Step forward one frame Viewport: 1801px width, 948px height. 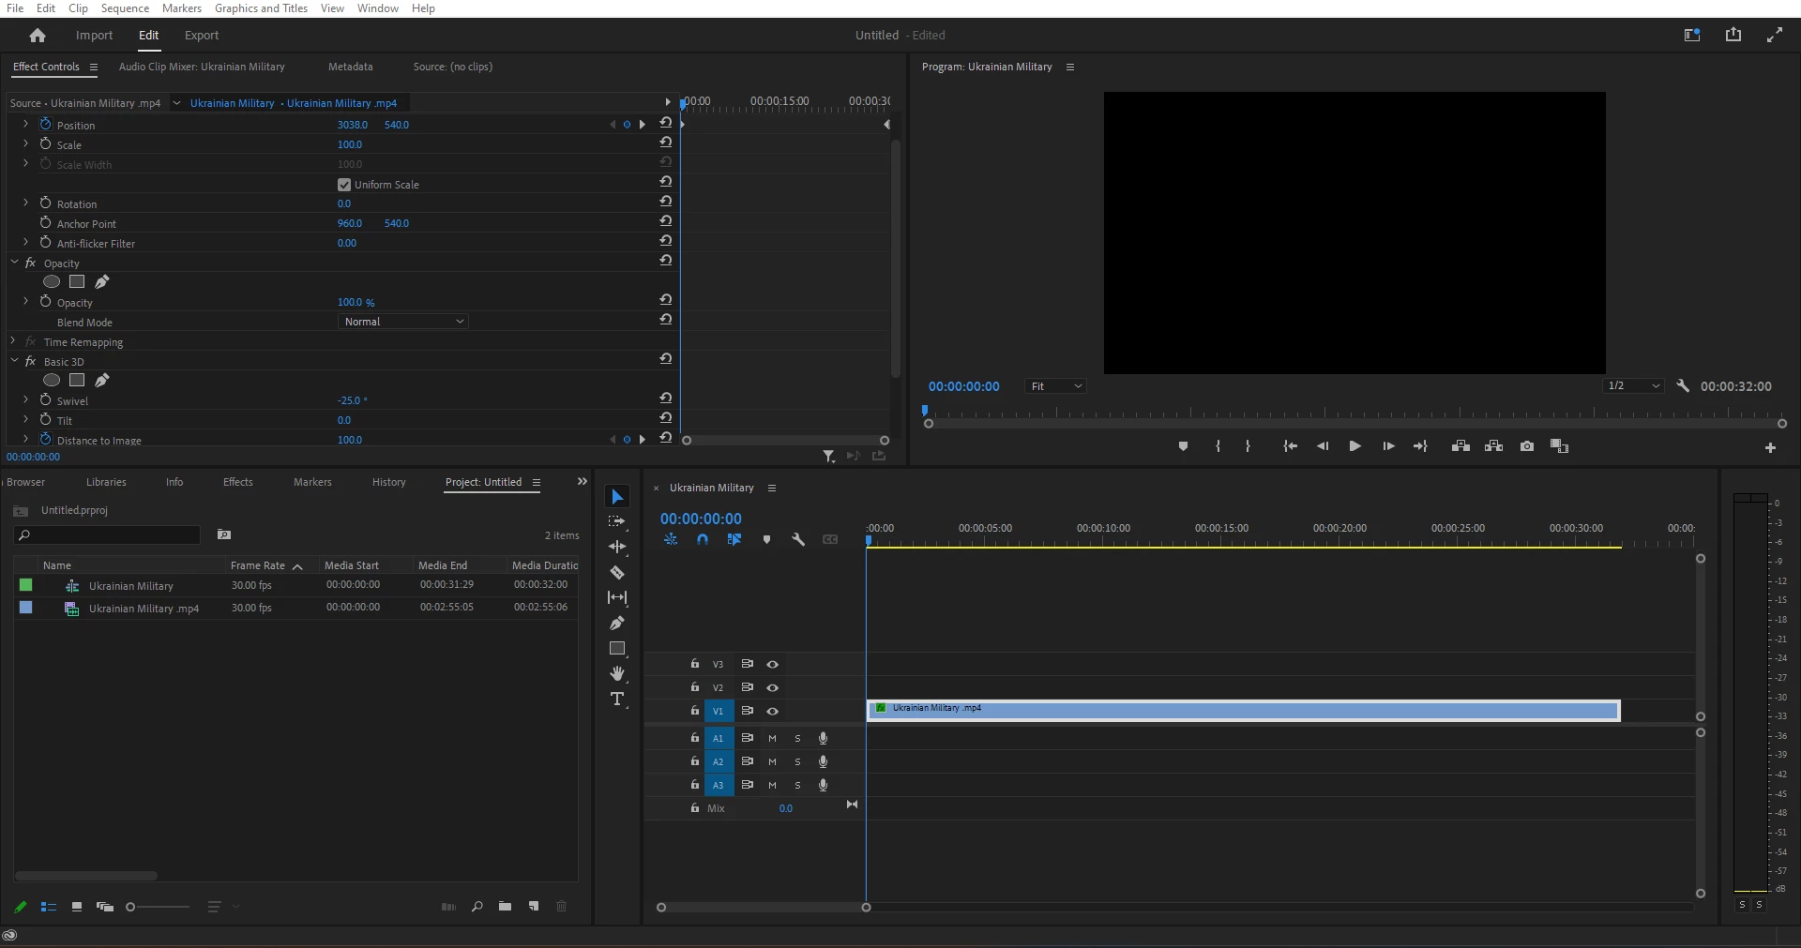click(x=1388, y=446)
